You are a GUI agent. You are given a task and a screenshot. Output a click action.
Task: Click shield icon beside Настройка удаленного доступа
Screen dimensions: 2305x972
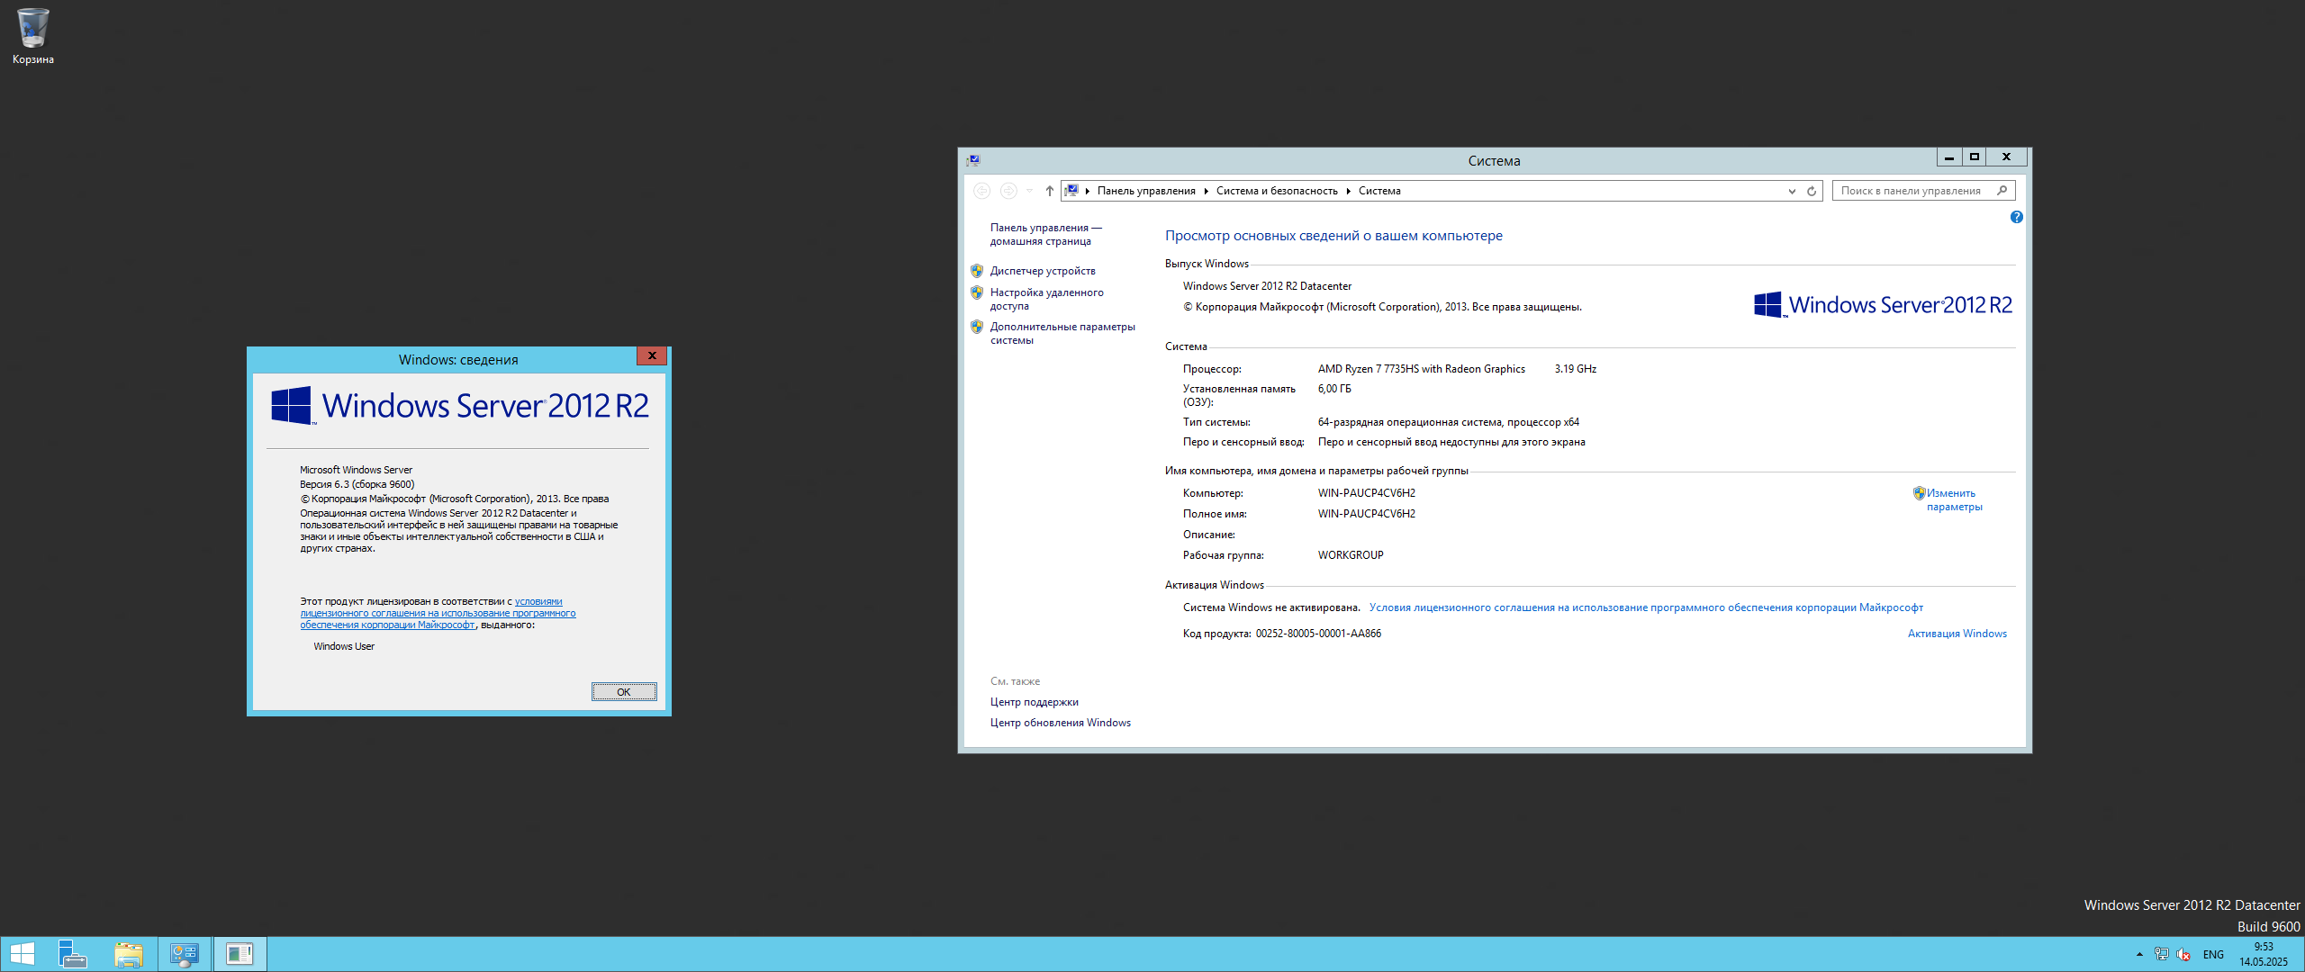(977, 292)
